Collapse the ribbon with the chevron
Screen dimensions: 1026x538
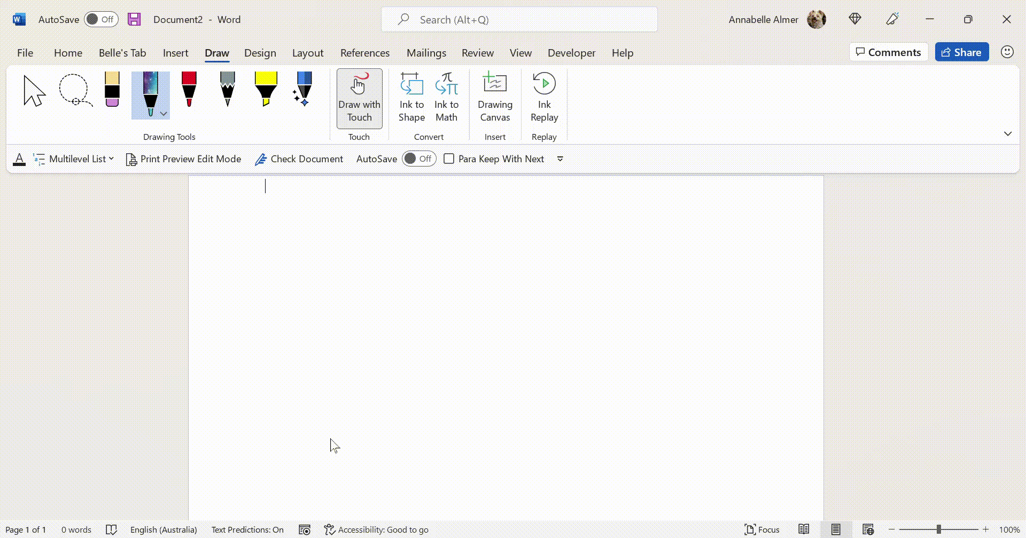pyautogui.click(x=1008, y=133)
